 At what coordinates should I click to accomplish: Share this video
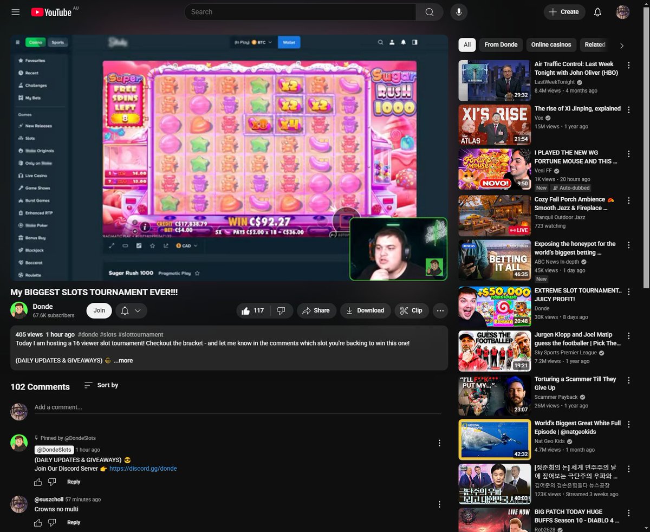(x=316, y=310)
